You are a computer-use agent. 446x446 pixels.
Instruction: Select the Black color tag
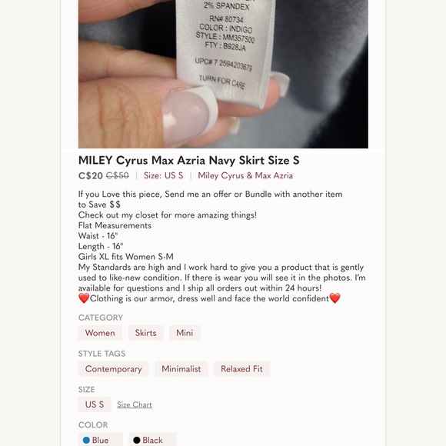pyautogui.click(x=152, y=440)
